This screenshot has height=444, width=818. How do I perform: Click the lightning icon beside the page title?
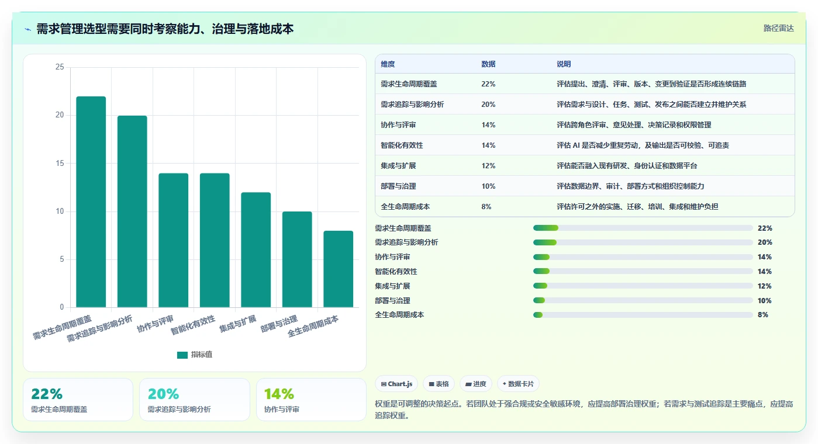coord(28,29)
